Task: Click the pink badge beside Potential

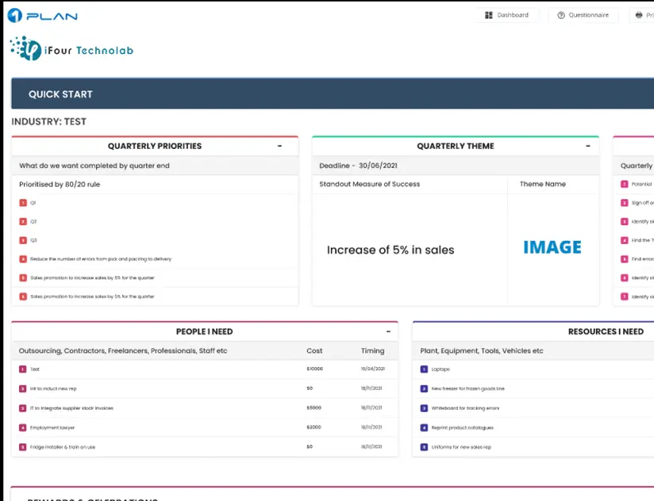Action: click(624, 183)
